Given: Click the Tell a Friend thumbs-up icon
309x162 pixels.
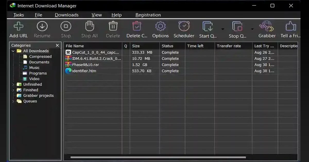Looking at the screenshot, I should tap(291, 26).
